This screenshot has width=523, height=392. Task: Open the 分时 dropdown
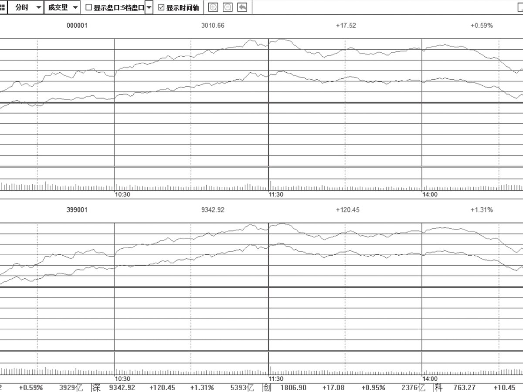pyautogui.click(x=27, y=7)
